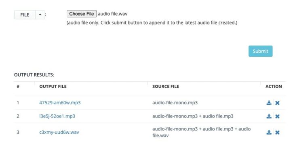Download the c3xmy-uud6w.wav output file
291x145 pixels.
pos(269,132)
